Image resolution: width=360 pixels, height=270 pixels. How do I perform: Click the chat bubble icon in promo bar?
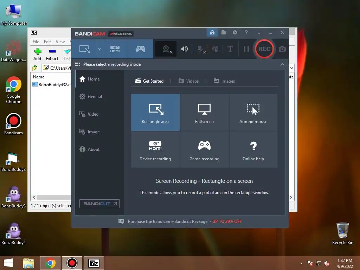pyautogui.click(x=121, y=221)
